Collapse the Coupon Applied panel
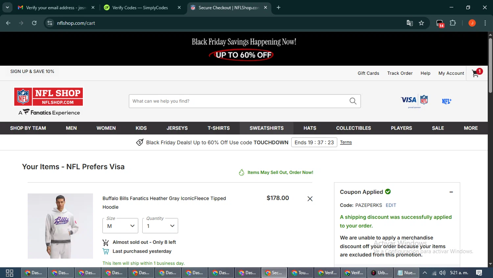Viewport: 493px width, 278px height. [x=451, y=192]
